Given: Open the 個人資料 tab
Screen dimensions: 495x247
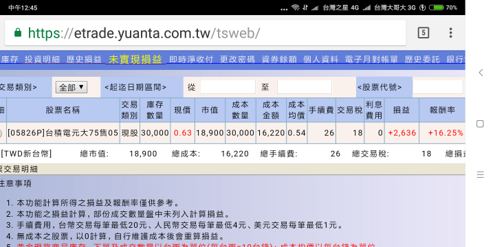Looking at the screenshot, I should [321, 59].
